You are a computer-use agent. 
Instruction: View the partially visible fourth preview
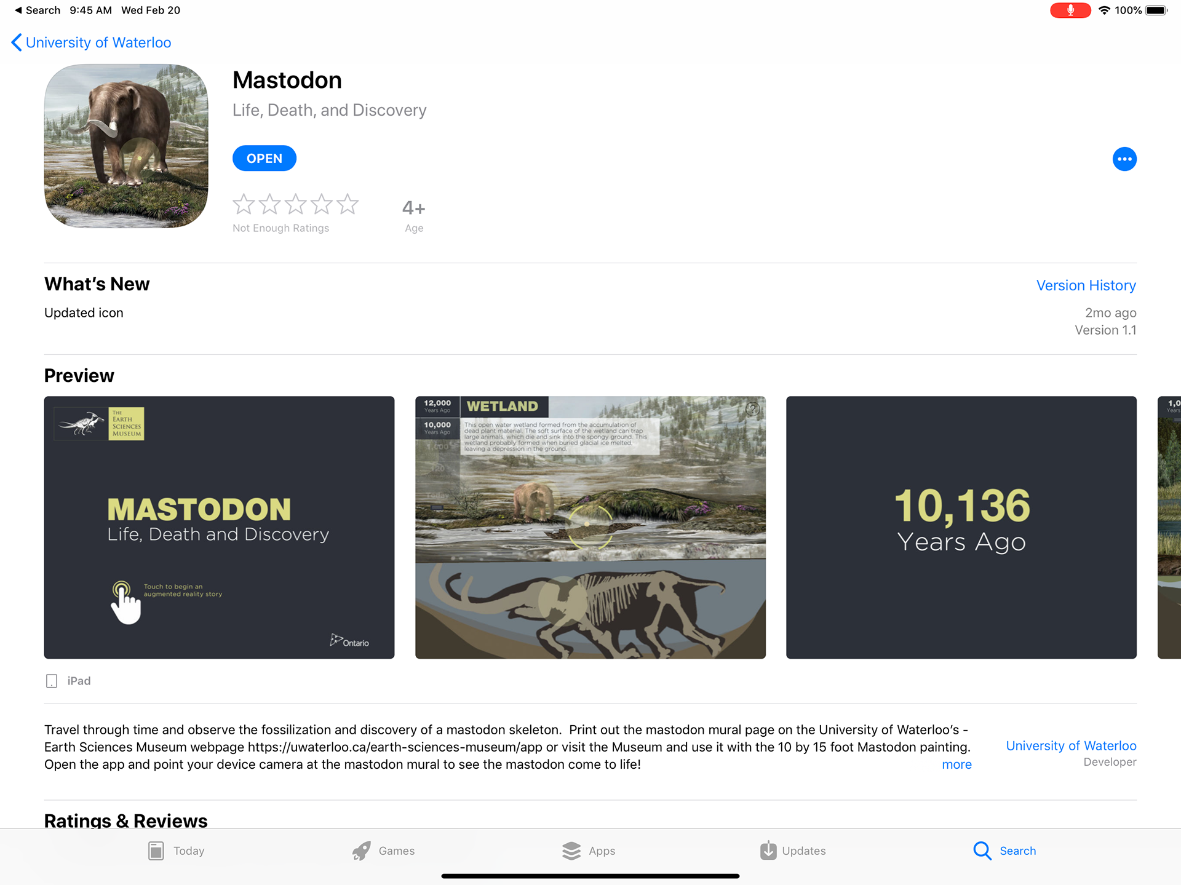point(1169,527)
